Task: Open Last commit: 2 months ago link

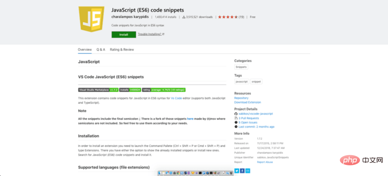Action: point(257,127)
